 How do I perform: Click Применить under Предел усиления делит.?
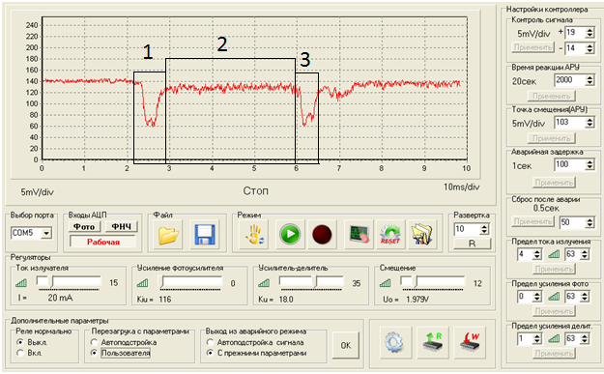pyautogui.click(x=554, y=354)
